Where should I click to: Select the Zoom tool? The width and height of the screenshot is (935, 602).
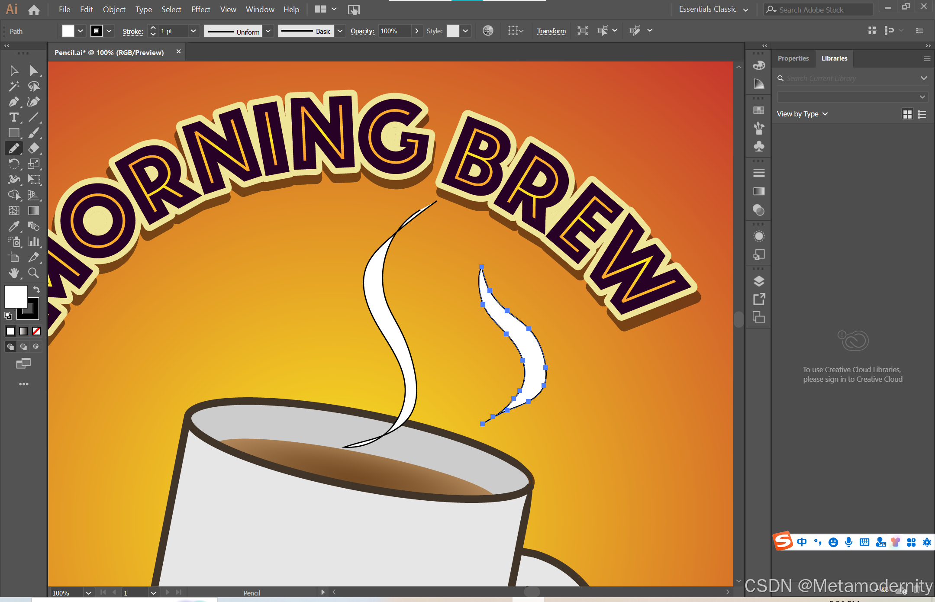(33, 273)
